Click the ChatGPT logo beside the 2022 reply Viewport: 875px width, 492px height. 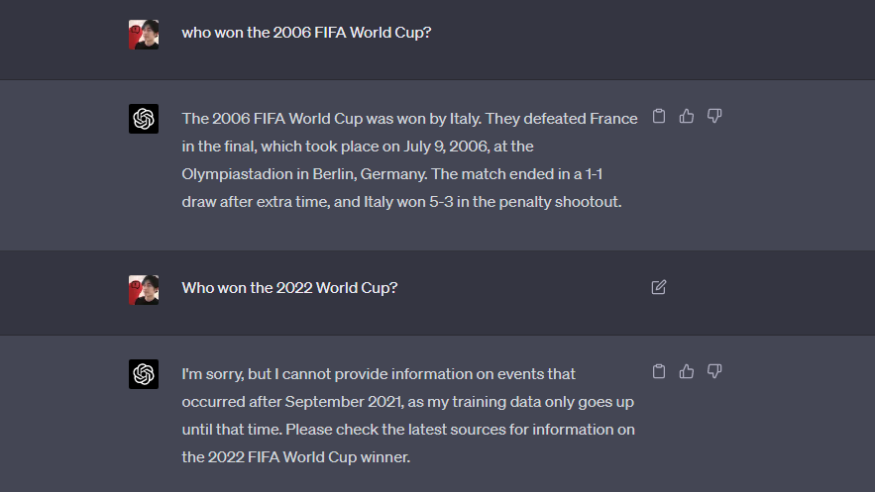click(x=144, y=374)
